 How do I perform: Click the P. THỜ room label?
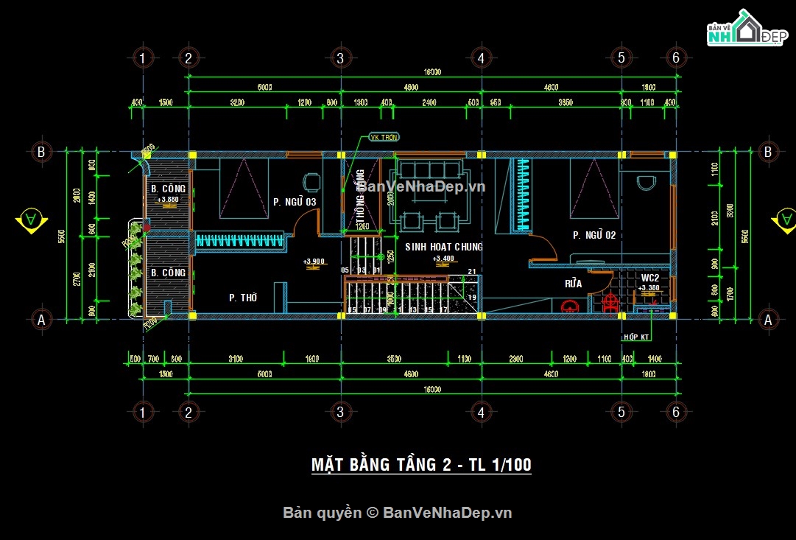(x=243, y=298)
